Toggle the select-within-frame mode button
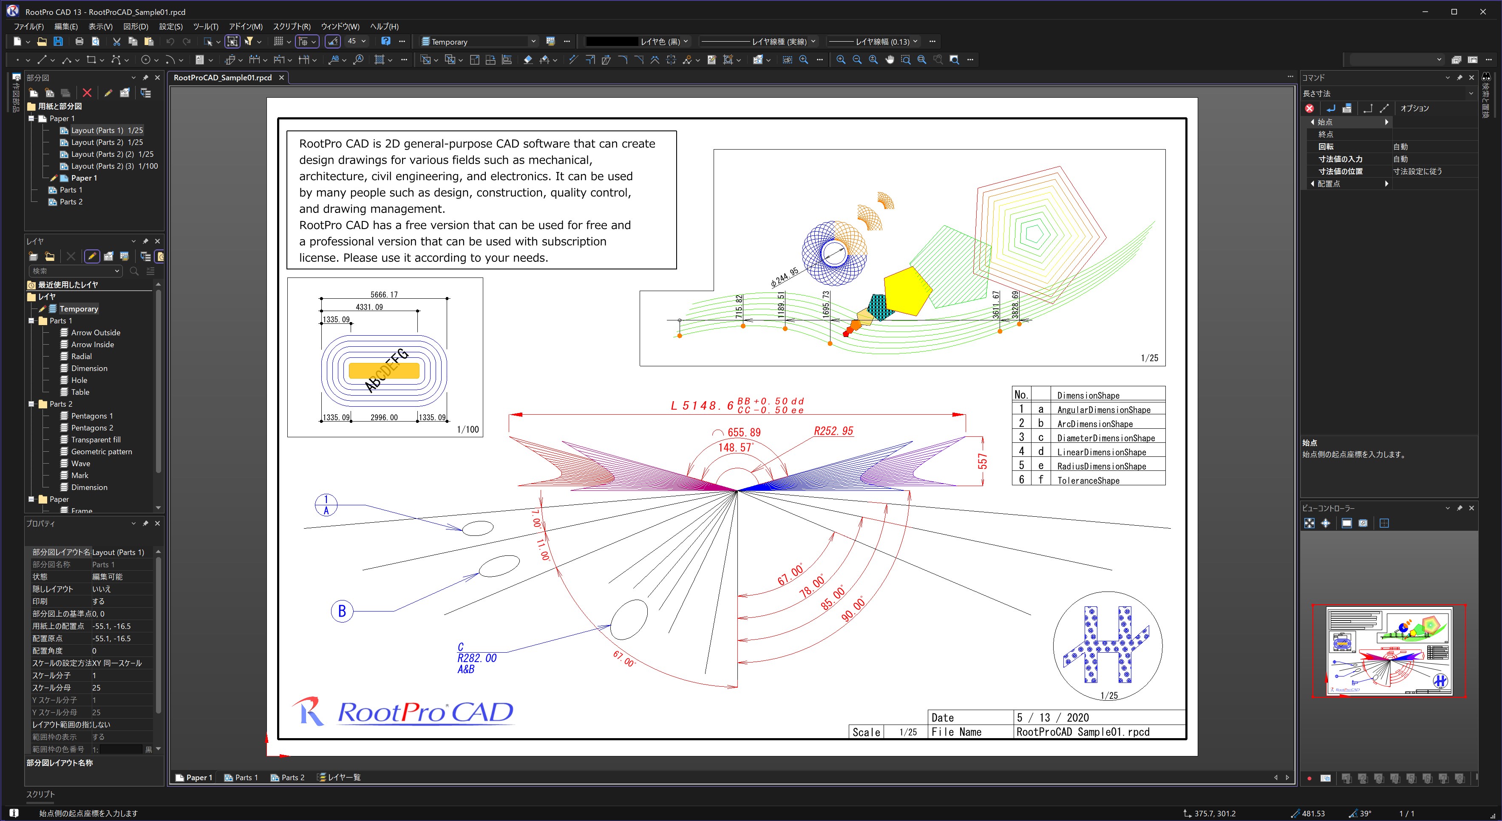The width and height of the screenshot is (1502, 821). (232, 41)
